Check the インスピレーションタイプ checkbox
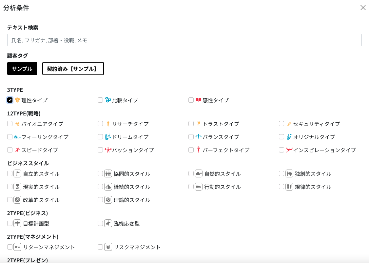Viewport: 369px width, 263px height. pos(282,150)
